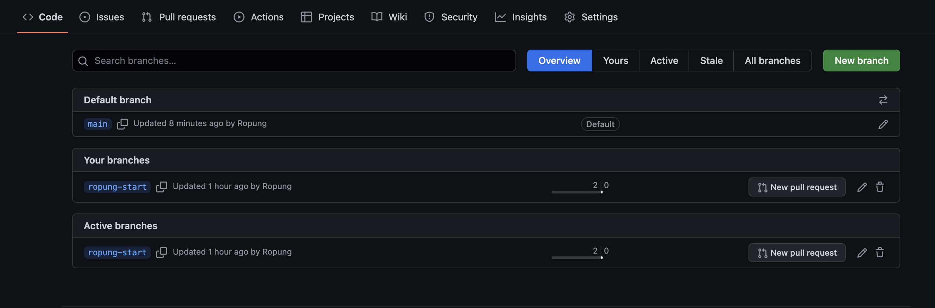The width and height of the screenshot is (935, 308).
Task: Rename the main branch with pencil icon
Action: click(883, 124)
